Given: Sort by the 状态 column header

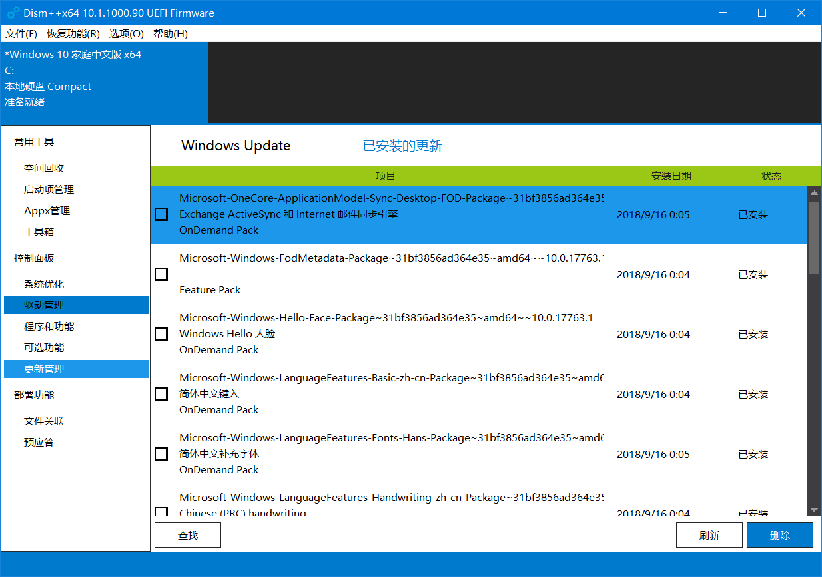Looking at the screenshot, I should tap(771, 176).
